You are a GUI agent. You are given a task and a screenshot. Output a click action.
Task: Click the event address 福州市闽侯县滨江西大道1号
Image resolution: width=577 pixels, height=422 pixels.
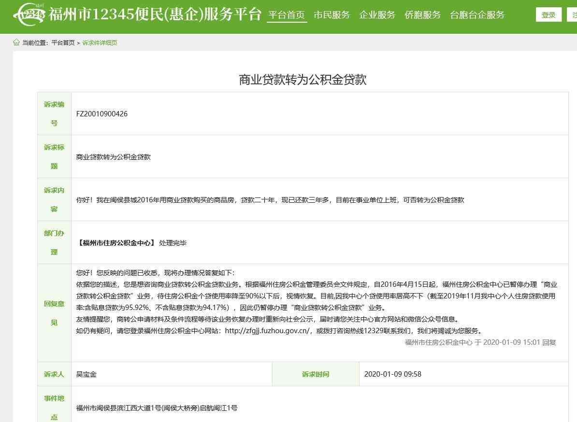click(x=157, y=408)
